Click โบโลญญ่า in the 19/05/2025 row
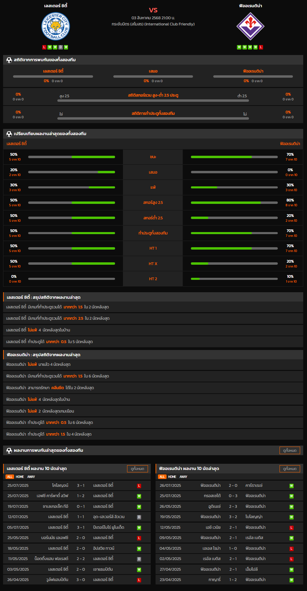 point(254,517)
